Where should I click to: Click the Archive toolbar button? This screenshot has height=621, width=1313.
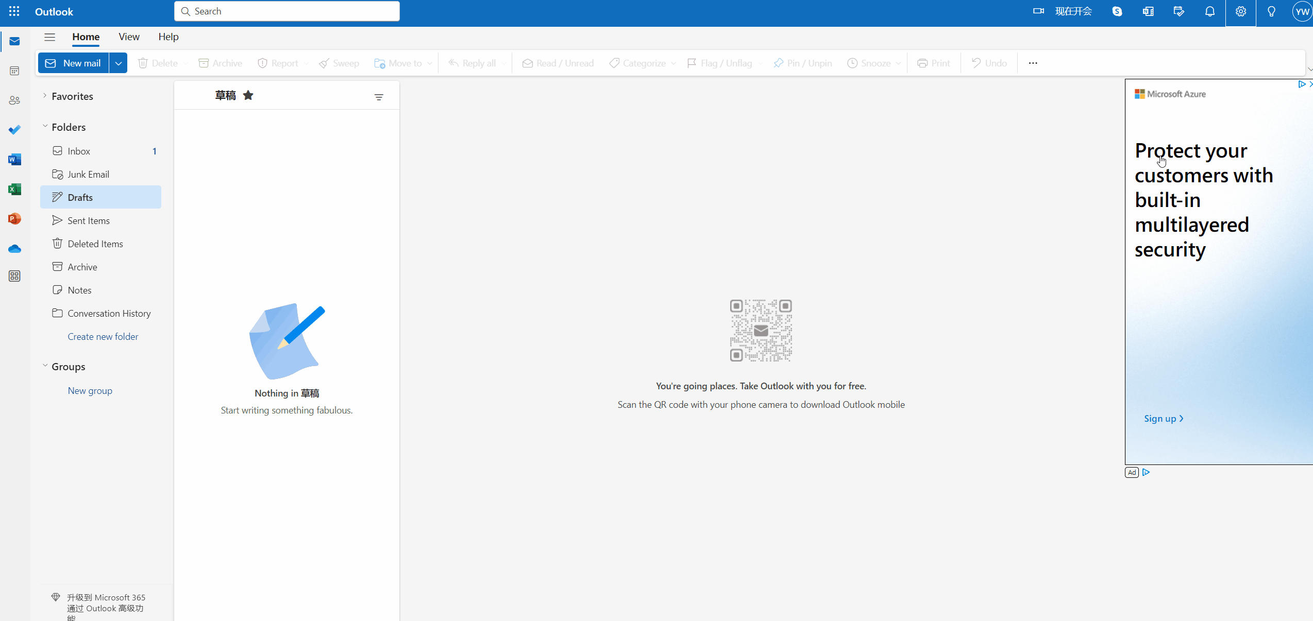click(x=221, y=63)
